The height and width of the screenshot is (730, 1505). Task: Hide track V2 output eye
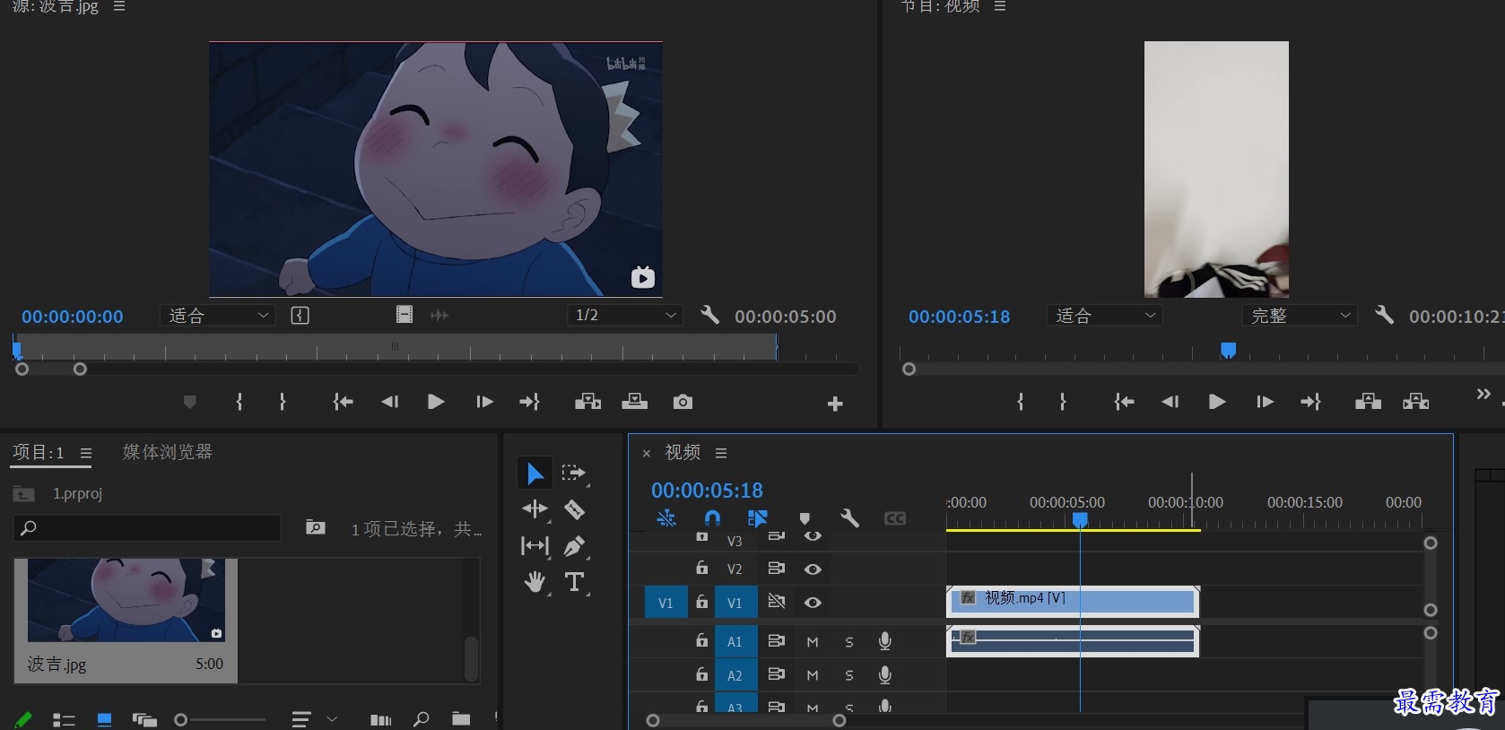[813, 569]
